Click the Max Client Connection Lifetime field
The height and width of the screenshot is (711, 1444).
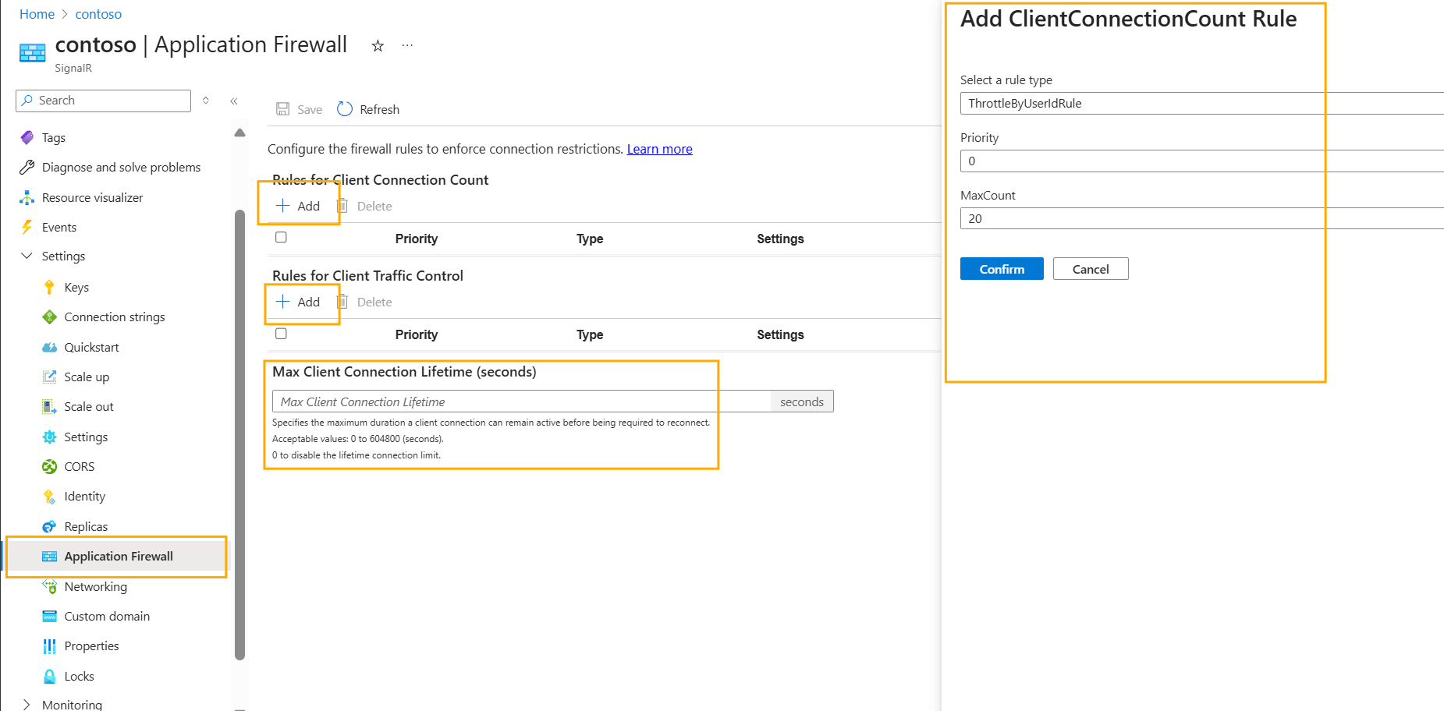click(521, 401)
